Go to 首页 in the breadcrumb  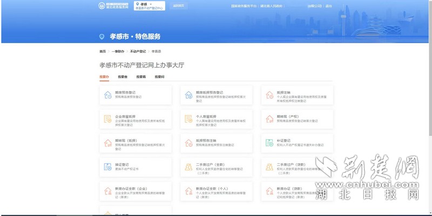tap(103, 51)
